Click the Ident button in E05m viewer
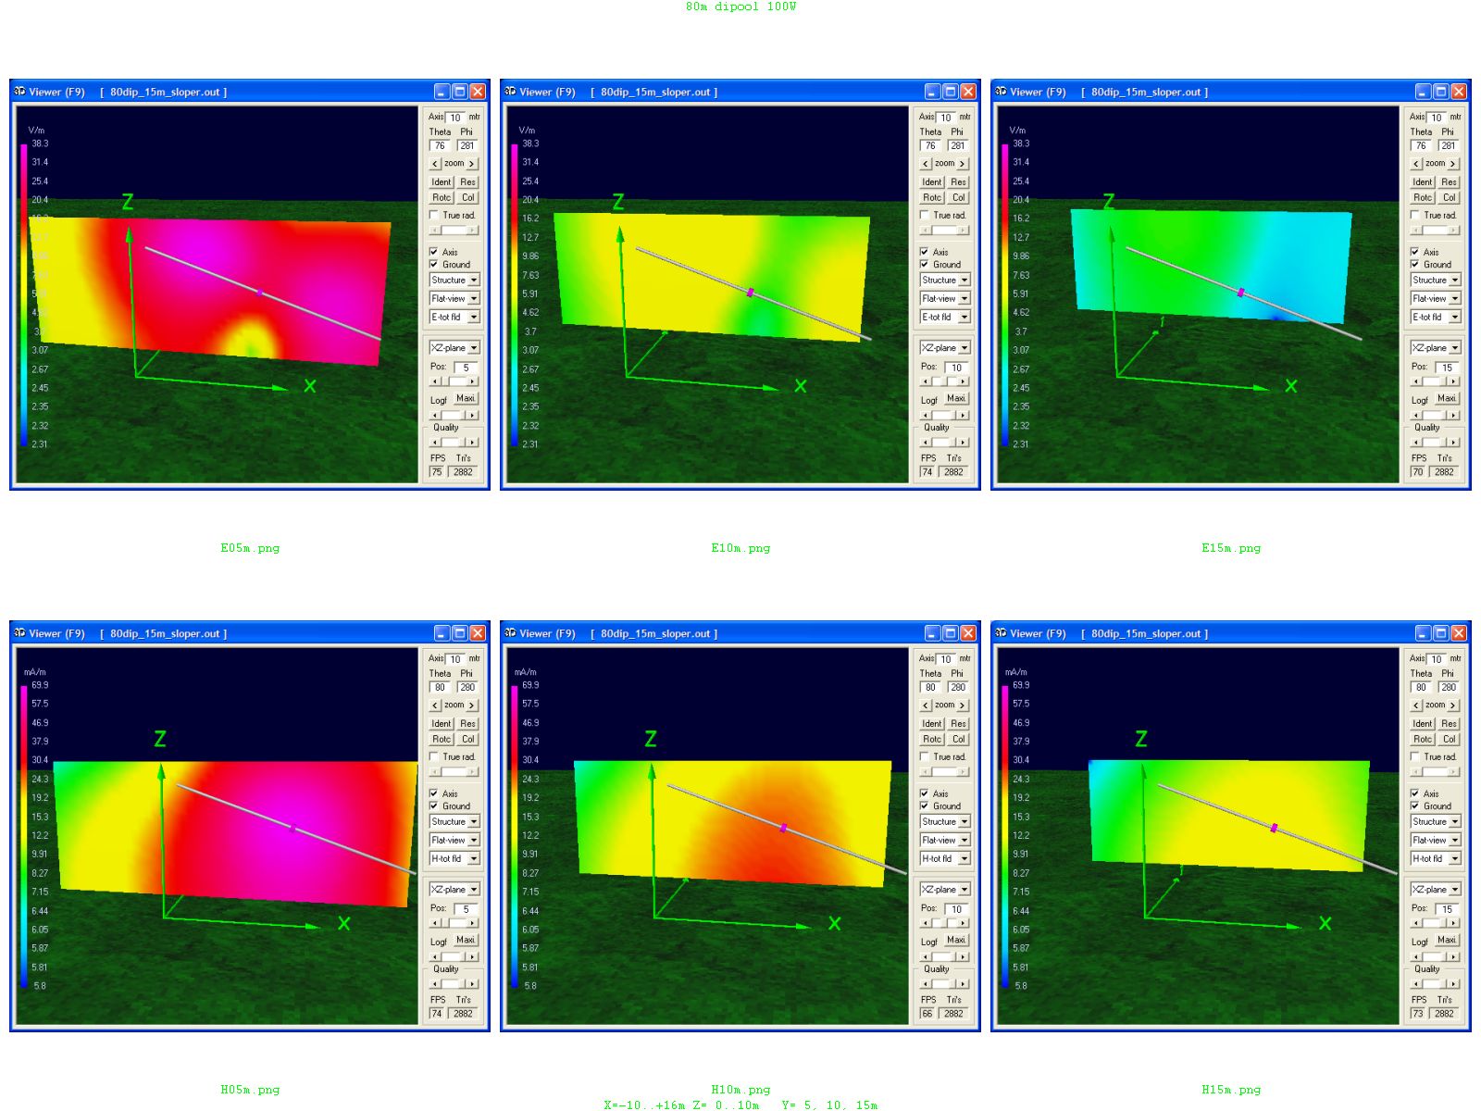The height and width of the screenshot is (1111, 1481). 442,182
